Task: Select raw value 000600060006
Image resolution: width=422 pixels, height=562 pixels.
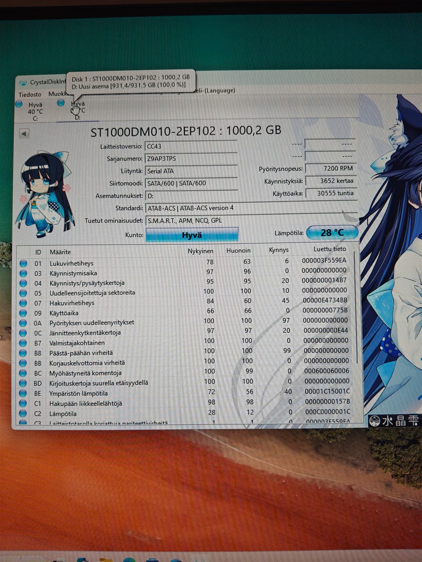Action: pos(326,371)
